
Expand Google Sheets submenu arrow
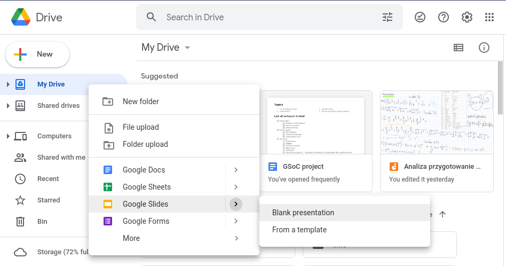pyautogui.click(x=236, y=187)
